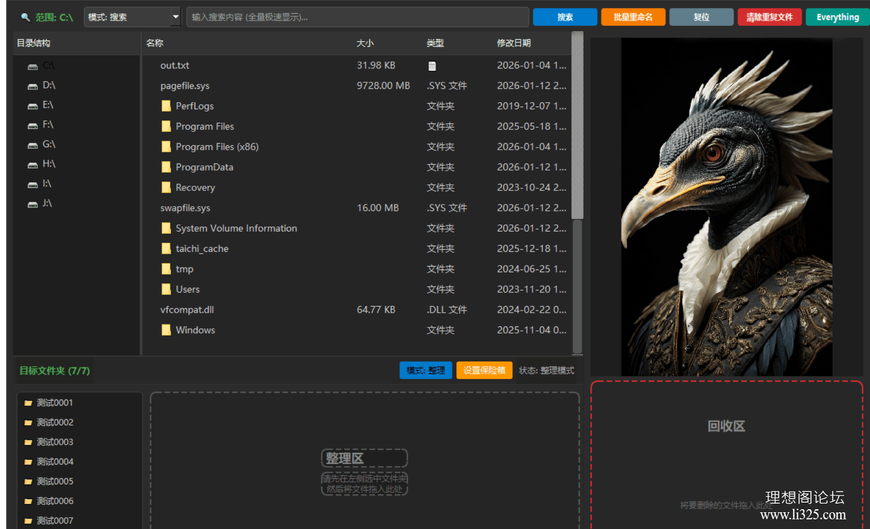Click the magnifying glass search icon
This screenshot has height=529, width=870.
coord(24,17)
